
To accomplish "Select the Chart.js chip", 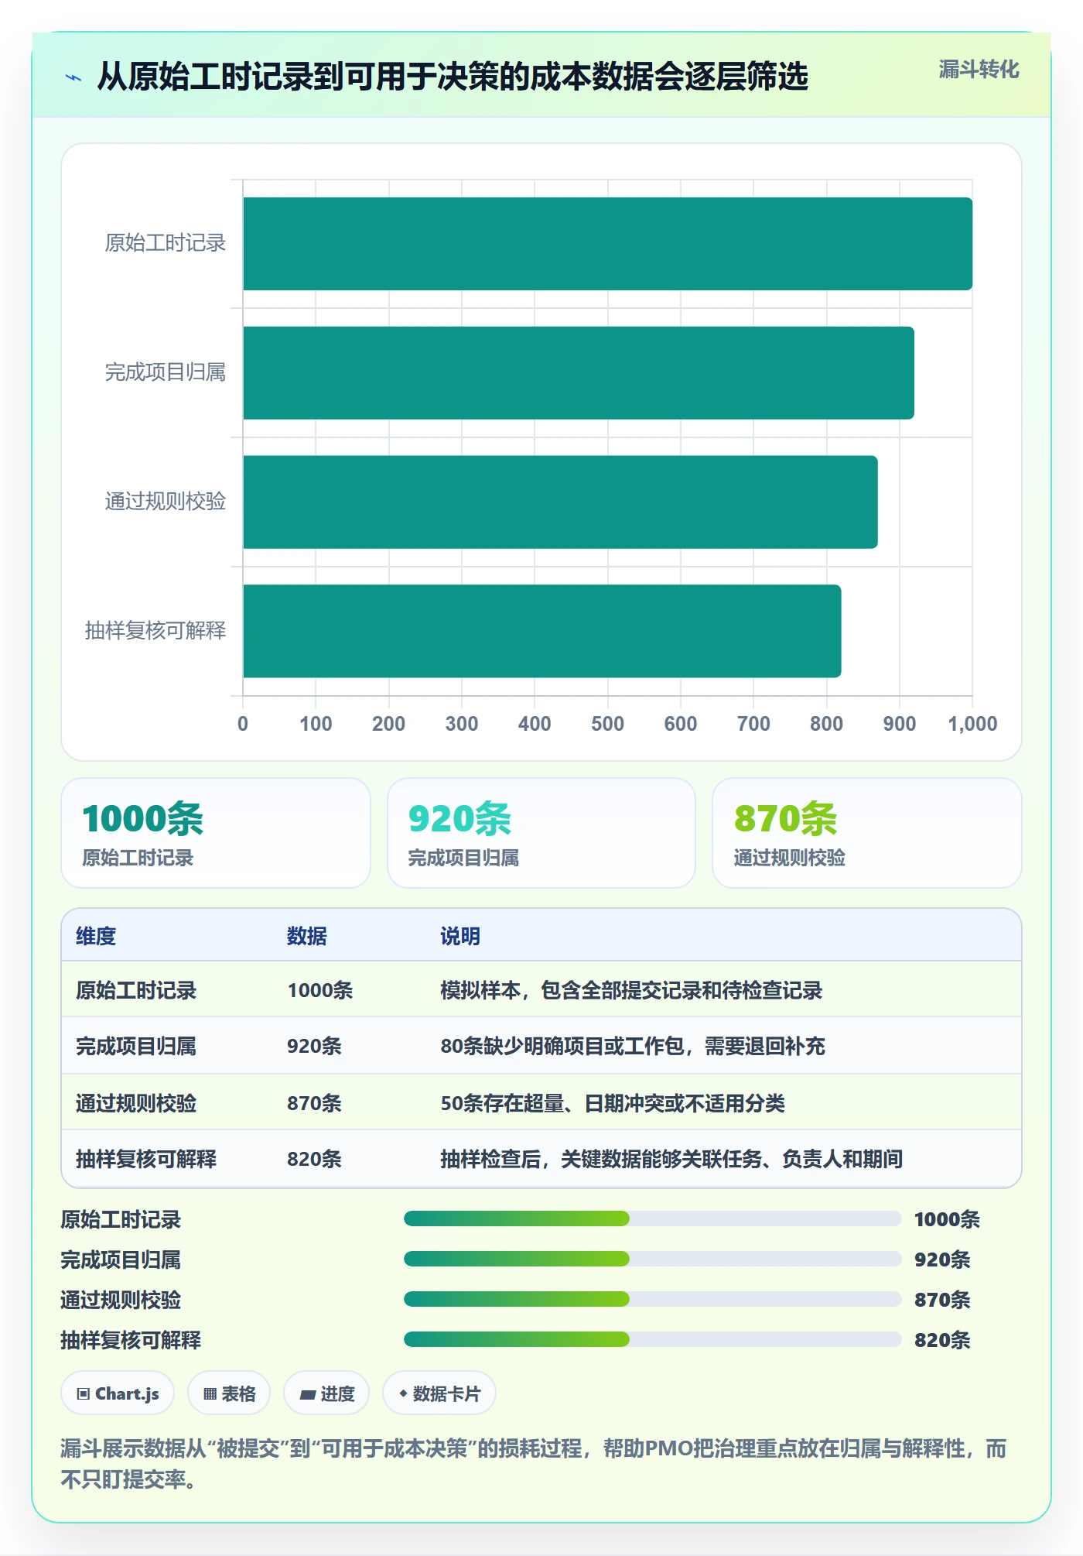I will pos(118,1393).
